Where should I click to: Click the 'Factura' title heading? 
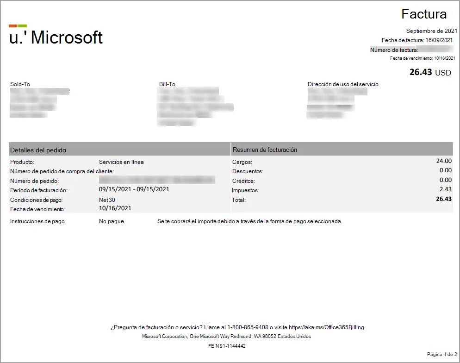(x=423, y=14)
